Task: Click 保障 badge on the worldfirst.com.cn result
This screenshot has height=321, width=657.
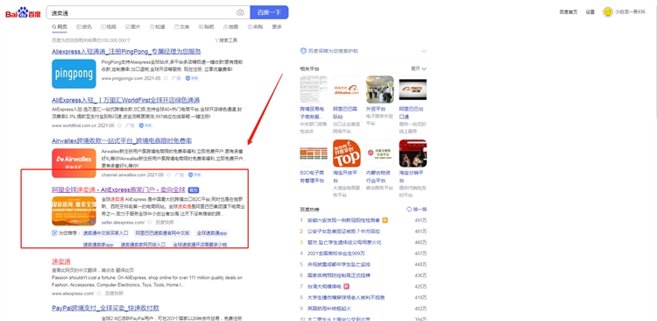Action: 145,125
